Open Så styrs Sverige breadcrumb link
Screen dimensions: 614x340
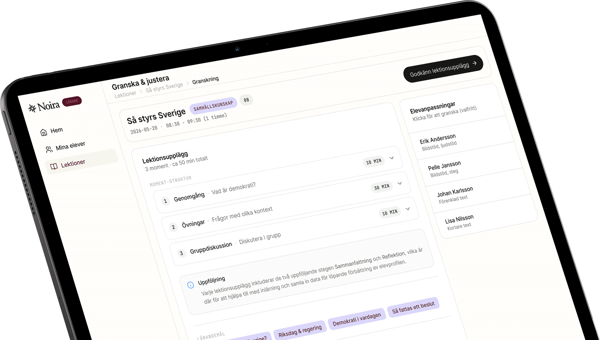point(165,87)
